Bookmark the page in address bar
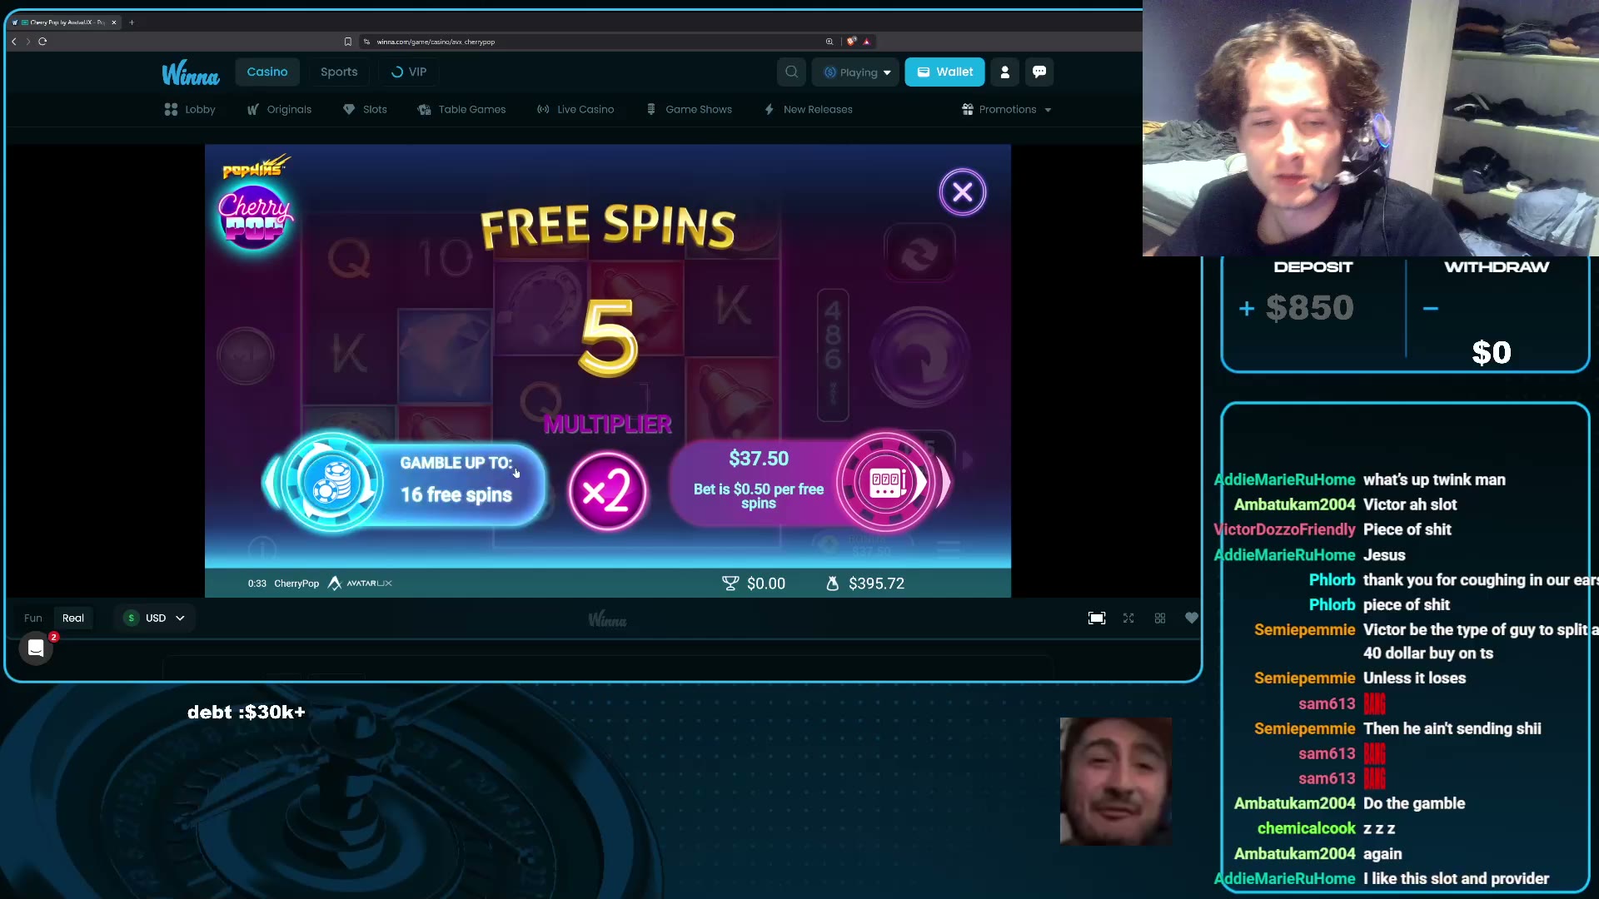The image size is (1599, 899). (348, 42)
